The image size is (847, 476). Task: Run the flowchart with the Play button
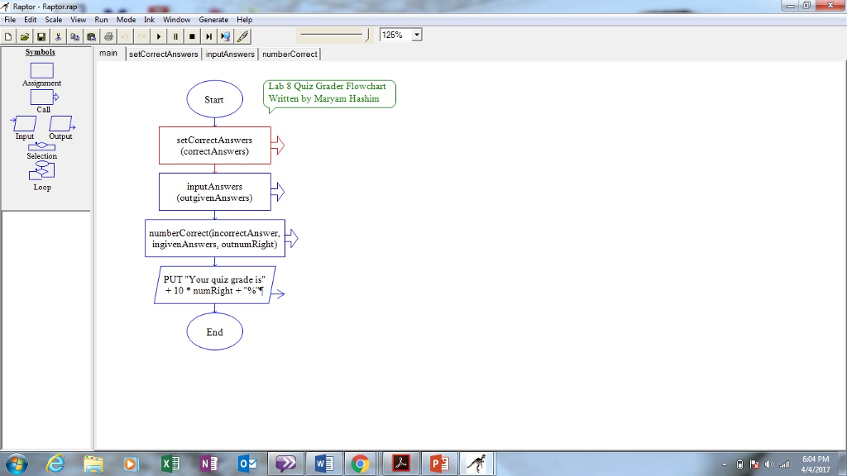coord(159,36)
